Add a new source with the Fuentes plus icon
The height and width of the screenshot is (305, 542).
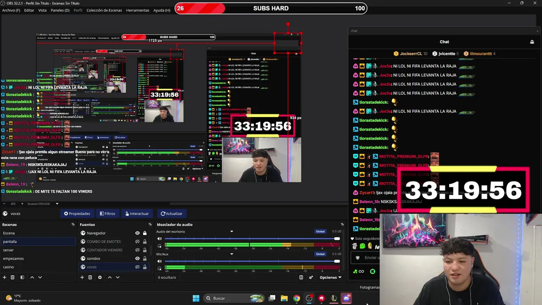pos(82,277)
